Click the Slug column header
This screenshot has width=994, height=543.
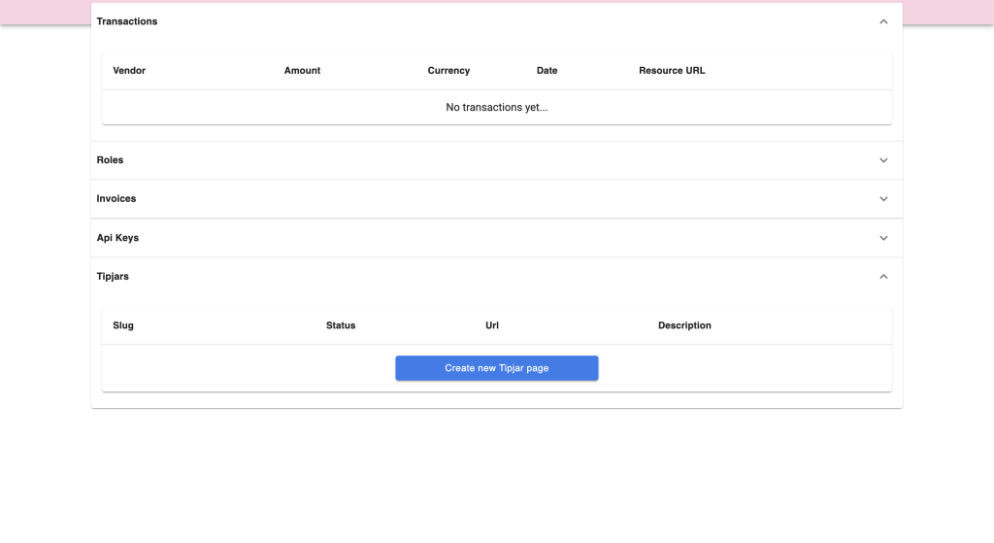pyautogui.click(x=123, y=325)
